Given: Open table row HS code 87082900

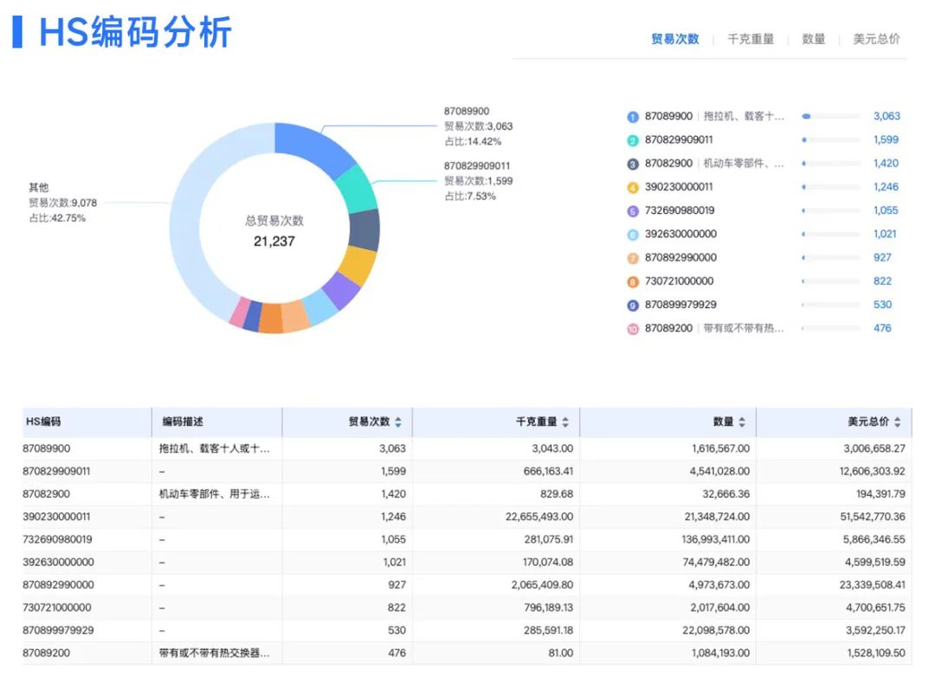Looking at the screenshot, I should click(47, 494).
